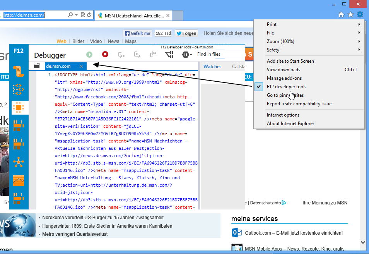Open Metro verringert Quartalsverlust headline
Screen dimensions: 369x254
coord(75,234)
